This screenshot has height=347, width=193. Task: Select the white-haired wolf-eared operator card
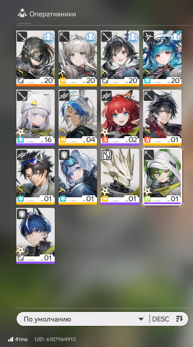coord(78,58)
